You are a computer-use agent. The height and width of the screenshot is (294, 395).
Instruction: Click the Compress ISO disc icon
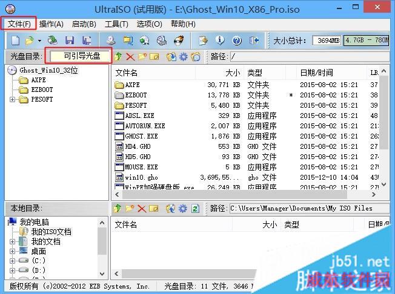(x=145, y=41)
